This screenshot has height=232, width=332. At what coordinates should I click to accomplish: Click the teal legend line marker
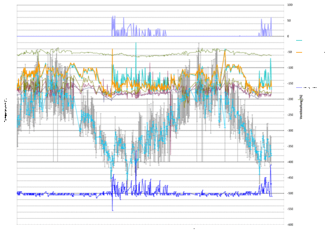[299, 40]
